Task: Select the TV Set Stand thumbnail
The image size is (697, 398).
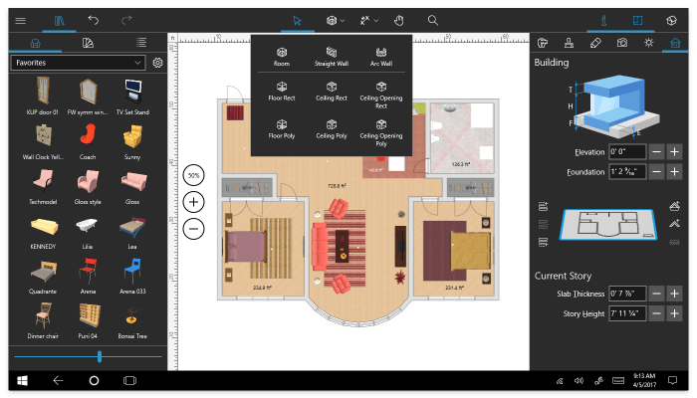Action: click(x=132, y=97)
